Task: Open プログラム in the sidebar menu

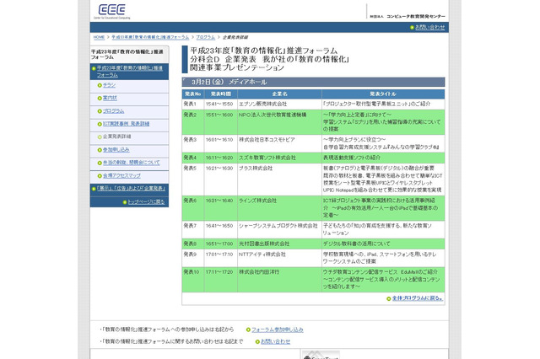Action: [x=114, y=111]
